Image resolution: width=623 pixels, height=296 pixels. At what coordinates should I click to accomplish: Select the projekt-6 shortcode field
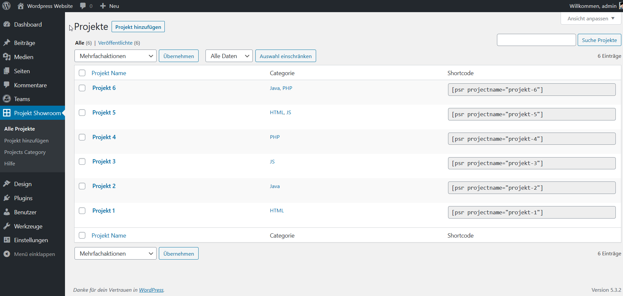click(x=532, y=90)
